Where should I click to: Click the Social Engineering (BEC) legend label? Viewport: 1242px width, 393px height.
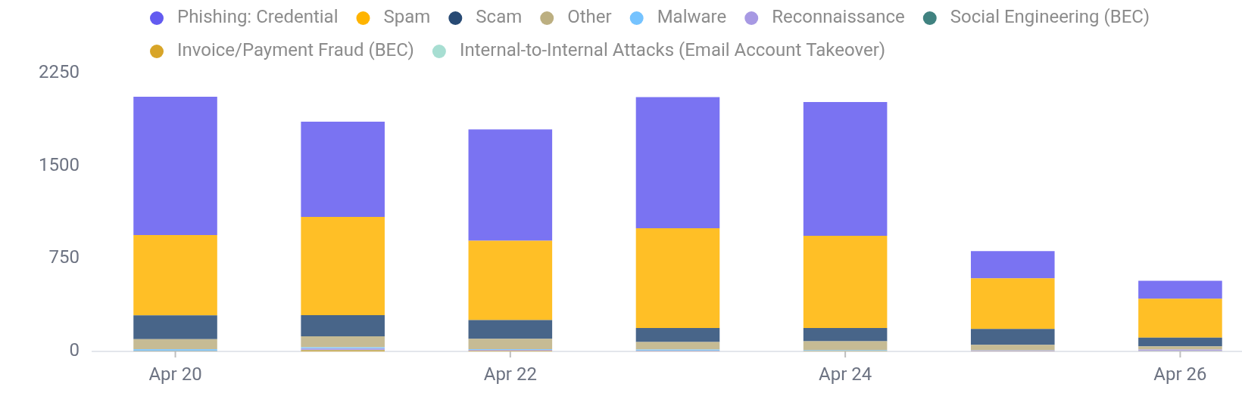(1049, 17)
